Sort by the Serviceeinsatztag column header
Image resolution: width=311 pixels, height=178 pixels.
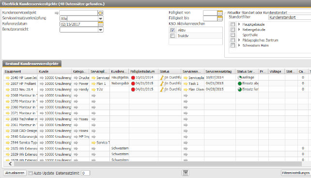(220, 71)
